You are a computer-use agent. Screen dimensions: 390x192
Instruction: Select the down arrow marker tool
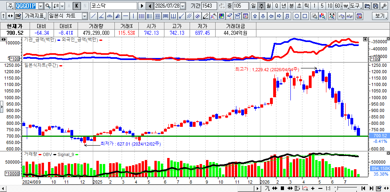[263, 16]
